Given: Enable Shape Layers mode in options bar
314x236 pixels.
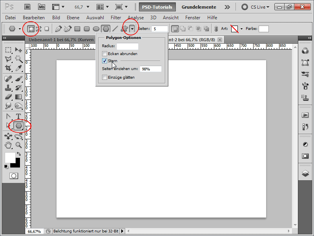Looking at the screenshot, I should [31, 29].
